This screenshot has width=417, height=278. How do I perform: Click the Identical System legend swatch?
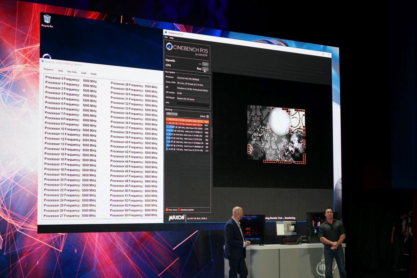(179, 210)
